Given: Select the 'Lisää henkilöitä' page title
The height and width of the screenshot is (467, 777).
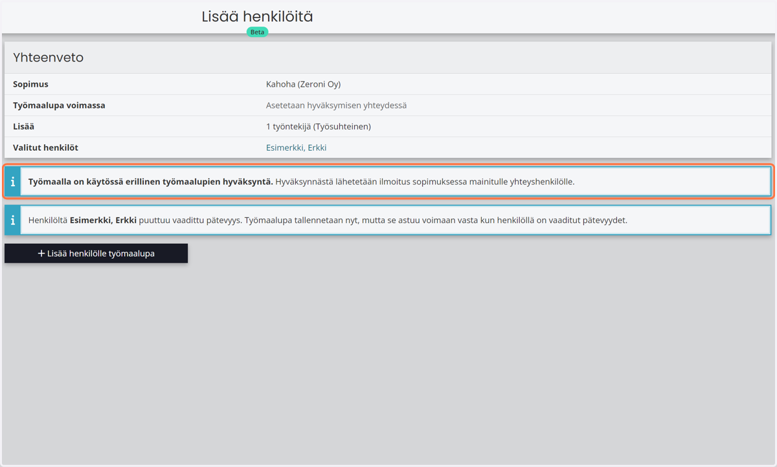Looking at the screenshot, I should pyautogui.click(x=257, y=17).
